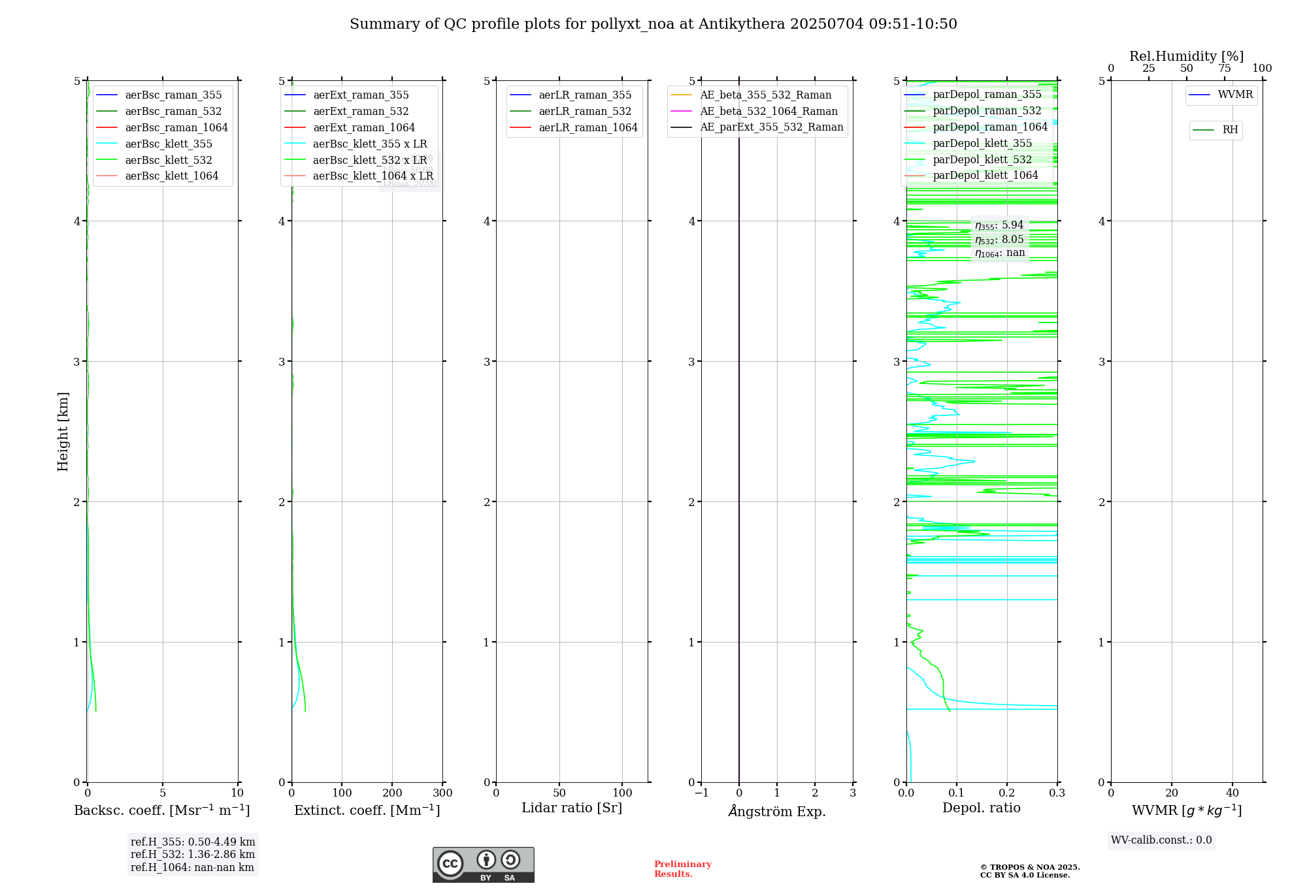
Task: Click the ref.H_355: 0.50-4.49 km text
Action: click(193, 842)
